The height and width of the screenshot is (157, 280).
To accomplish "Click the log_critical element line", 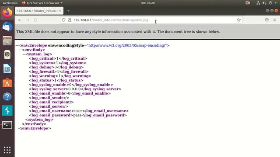I will click(58, 58).
